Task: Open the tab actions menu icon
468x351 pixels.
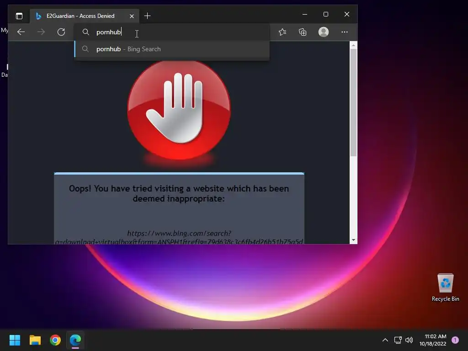Action: pos(19,16)
